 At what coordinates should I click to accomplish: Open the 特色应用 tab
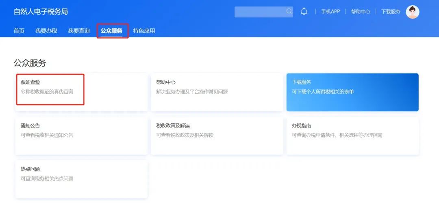(144, 31)
